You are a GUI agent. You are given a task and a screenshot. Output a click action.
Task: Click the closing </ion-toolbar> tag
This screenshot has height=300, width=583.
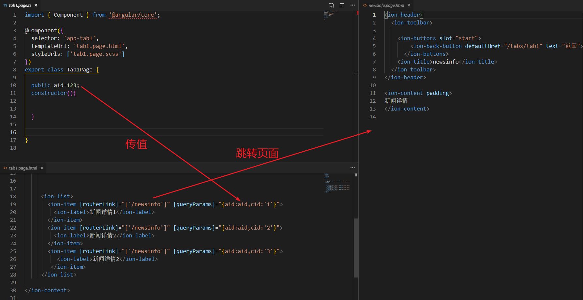413,69
